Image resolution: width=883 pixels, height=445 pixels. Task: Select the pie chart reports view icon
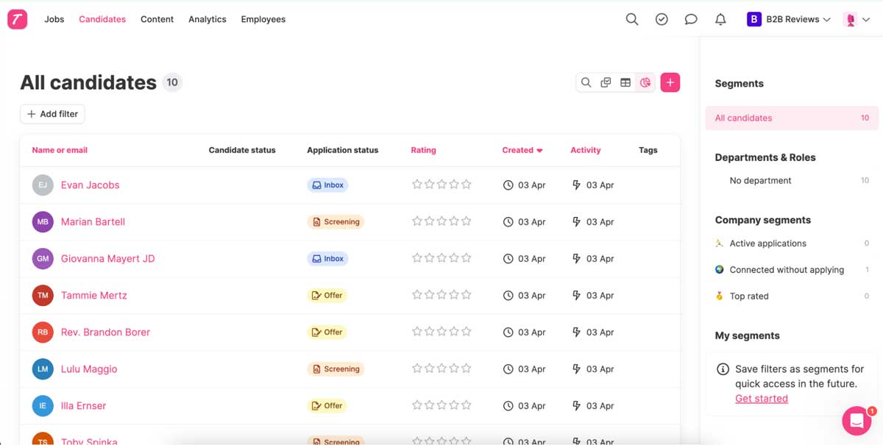645,82
